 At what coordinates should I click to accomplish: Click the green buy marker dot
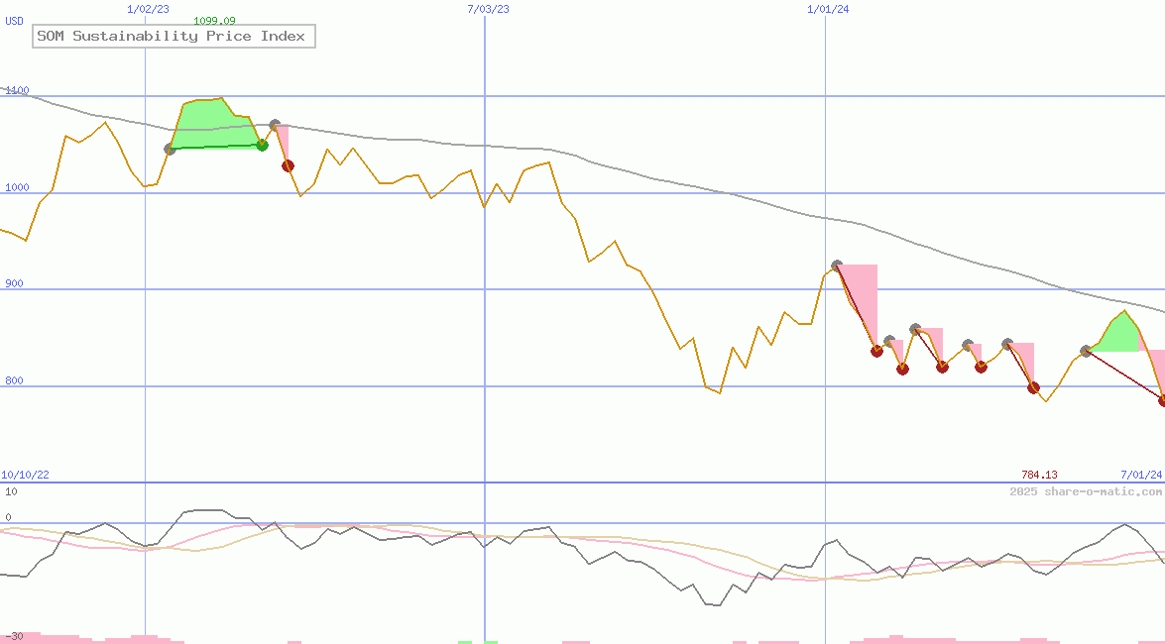(262, 145)
